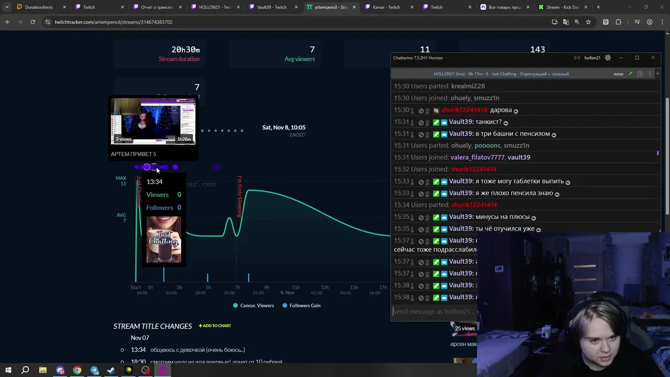Viewport: 670px width, 377px height.
Task: Open Chrome three-dot menu
Action: pos(662,22)
